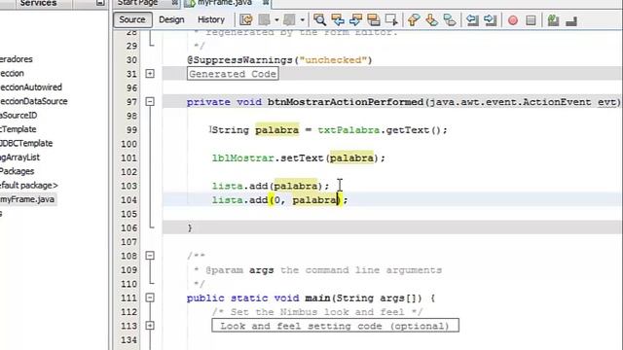The image size is (623, 350).
Task: Click the highlighted palabra on line 101
Action: (351, 157)
